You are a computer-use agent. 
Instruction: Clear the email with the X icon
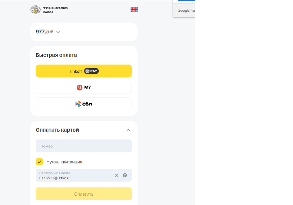pos(117,175)
